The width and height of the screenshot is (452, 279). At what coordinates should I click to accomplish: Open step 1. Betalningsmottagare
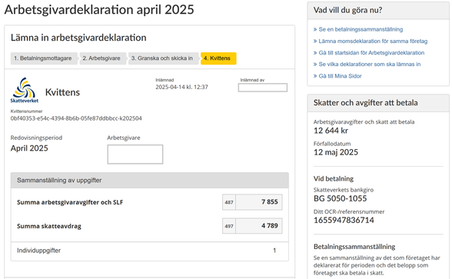tap(44, 58)
